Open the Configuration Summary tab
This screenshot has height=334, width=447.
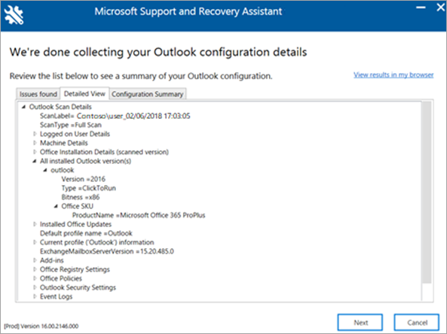(x=148, y=94)
